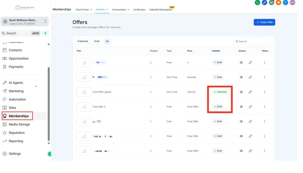Expand the Communities menu
Viewport: 303px width, 173px height.
121,10
